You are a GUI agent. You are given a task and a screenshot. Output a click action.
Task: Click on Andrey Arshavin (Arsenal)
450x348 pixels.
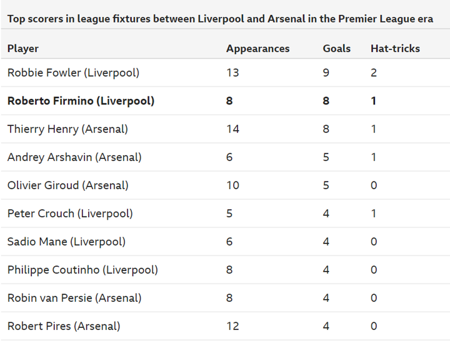(74, 157)
